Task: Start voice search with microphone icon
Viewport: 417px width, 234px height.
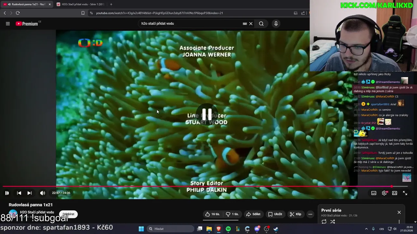Action: point(276,23)
